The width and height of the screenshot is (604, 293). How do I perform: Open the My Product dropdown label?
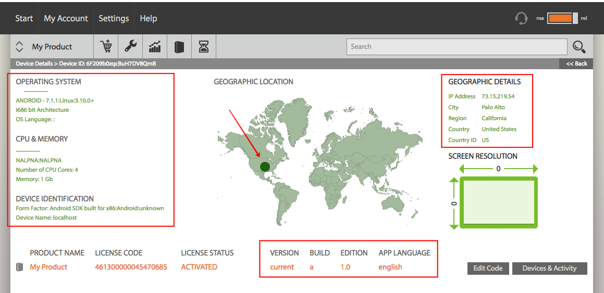click(52, 46)
